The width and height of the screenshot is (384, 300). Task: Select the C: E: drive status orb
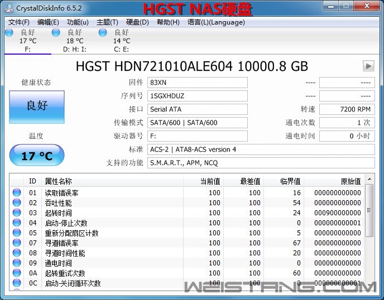tap(103, 32)
